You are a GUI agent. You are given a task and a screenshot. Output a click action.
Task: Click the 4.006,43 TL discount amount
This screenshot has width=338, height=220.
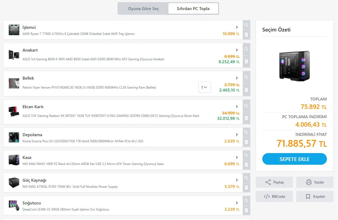tap(311, 124)
